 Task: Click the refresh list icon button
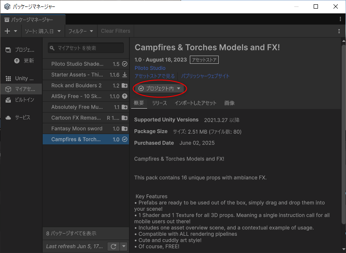[x=113, y=247]
